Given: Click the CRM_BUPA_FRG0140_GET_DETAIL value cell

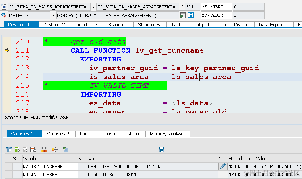Looking at the screenshot, I should [x=153, y=166].
